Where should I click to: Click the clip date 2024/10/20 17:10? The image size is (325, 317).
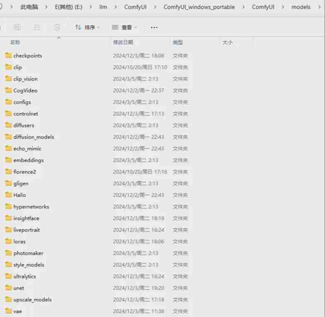[140, 67]
